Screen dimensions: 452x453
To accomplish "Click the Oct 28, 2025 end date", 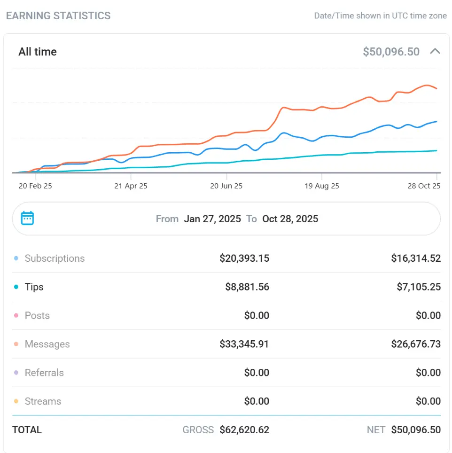I will tap(290, 219).
